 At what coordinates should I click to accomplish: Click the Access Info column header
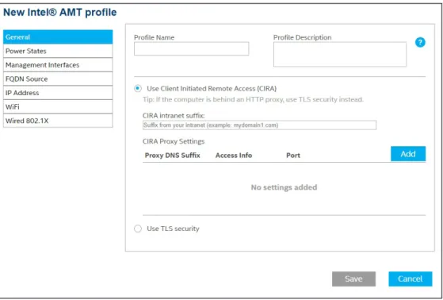(x=234, y=156)
